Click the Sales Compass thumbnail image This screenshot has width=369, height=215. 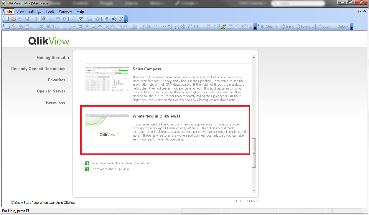pyautogui.click(x=107, y=79)
